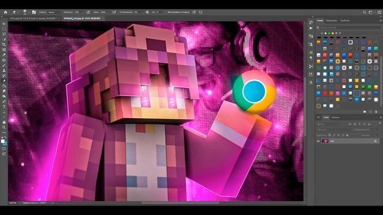Viewport: 383px width, 215px height.
Task: Create new style group folder icon
Action: [364, 112]
